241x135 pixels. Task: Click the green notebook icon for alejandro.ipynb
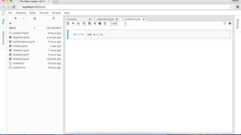[x=10, y=37]
